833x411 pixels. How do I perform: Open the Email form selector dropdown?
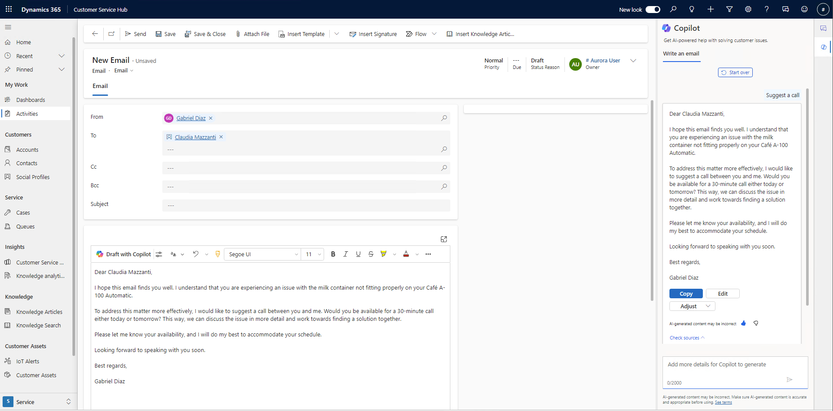coord(124,71)
